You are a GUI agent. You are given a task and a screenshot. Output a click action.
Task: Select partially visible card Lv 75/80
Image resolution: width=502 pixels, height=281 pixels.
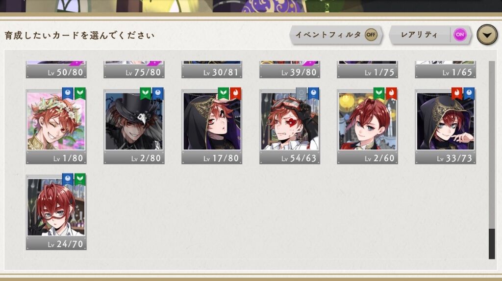coord(134,69)
